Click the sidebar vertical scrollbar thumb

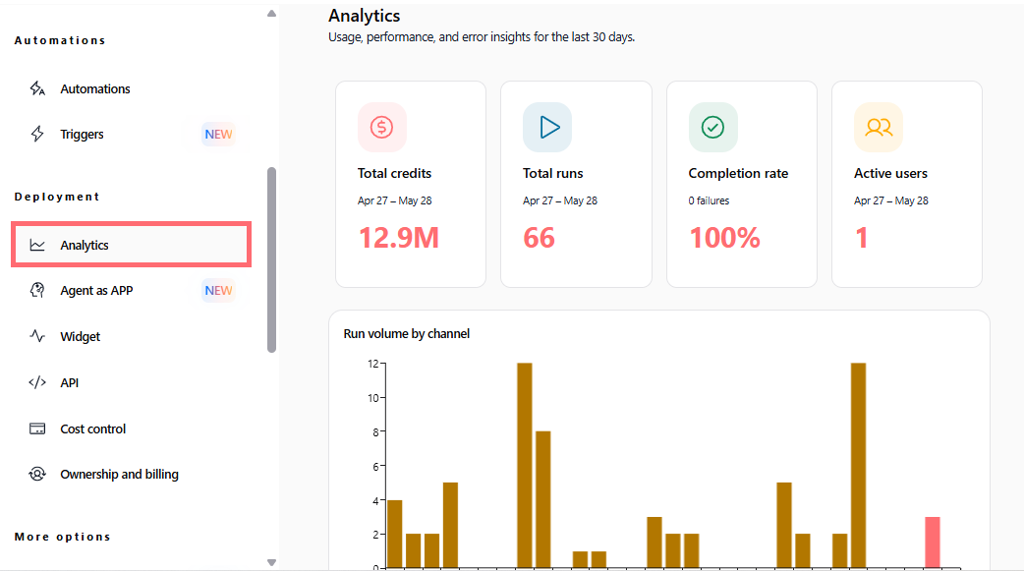[271, 260]
